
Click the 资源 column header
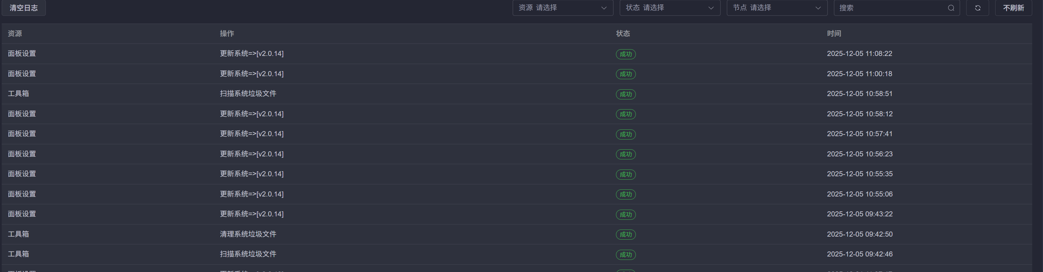15,34
